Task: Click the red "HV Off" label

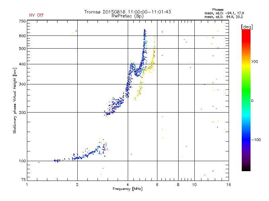Action: coord(36,15)
